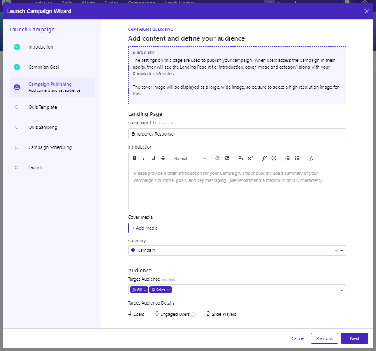Click the Next button
The height and width of the screenshot is (351, 376).
(354, 338)
